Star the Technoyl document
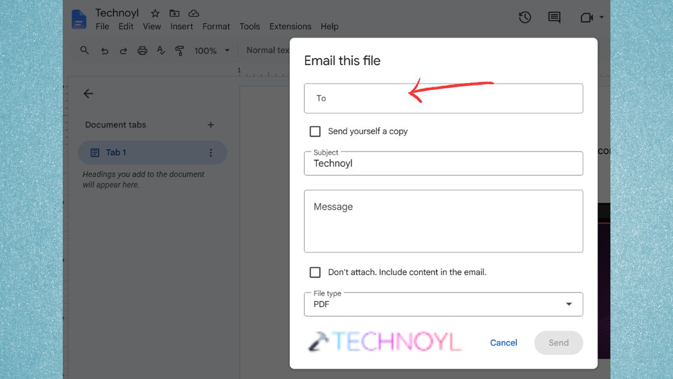673x379 pixels. click(x=155, y=13)
